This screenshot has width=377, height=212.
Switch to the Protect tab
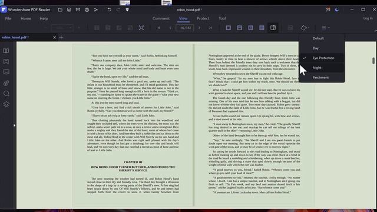point(203,18)
